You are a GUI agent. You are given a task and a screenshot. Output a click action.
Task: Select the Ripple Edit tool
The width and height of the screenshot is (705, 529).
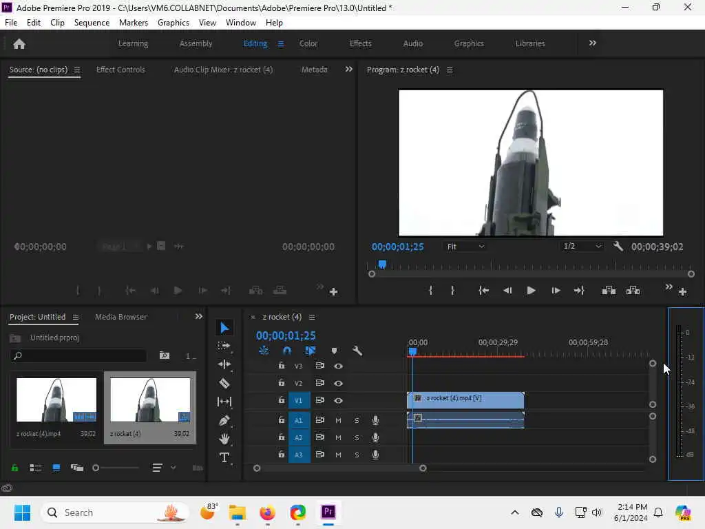pyautogui.click(x=224, y=364)
